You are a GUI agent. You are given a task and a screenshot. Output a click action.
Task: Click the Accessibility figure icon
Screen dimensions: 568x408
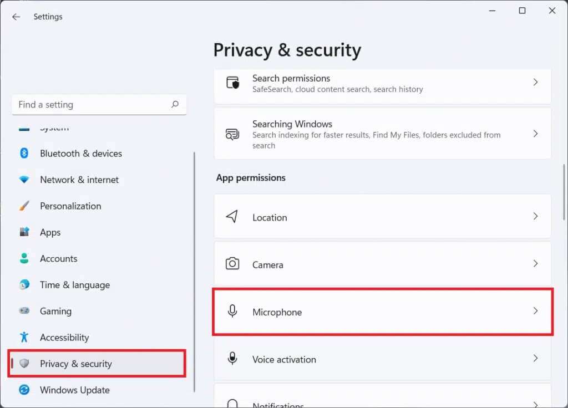pos(24,337)
